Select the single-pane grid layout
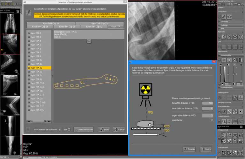Viewport: 245px width, 159px height. (x=224, y=47)
